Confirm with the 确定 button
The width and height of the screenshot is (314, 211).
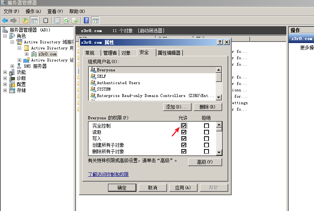[x=122, y=188]
